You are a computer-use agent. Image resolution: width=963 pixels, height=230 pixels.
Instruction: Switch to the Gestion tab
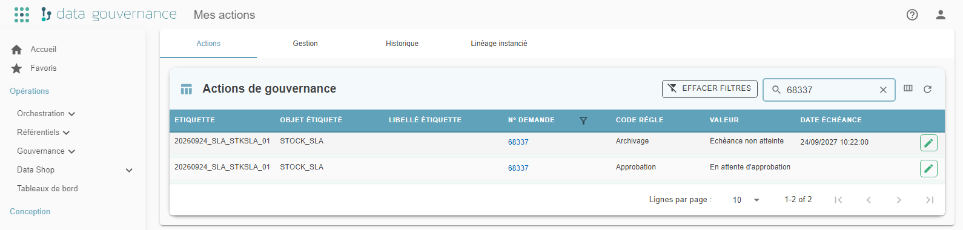coord(305,44)
